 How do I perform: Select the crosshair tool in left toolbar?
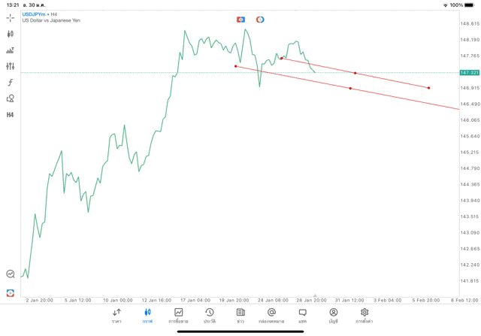(x=10, y=17)
